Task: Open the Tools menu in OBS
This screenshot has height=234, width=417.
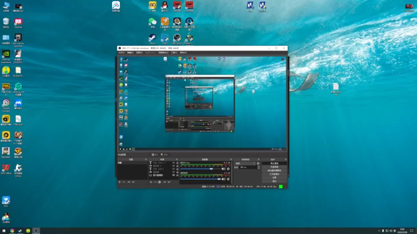Action: (x=174, y=53)
